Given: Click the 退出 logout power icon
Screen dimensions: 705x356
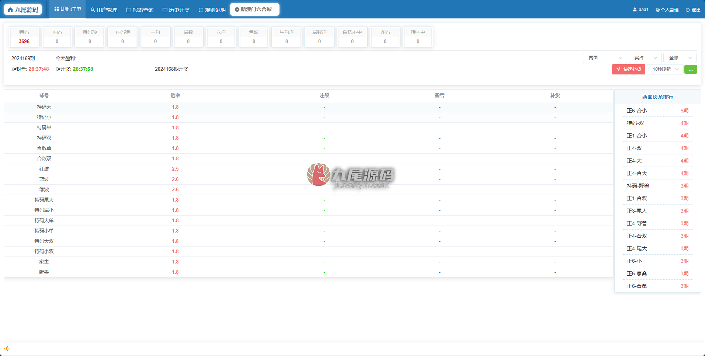Looking at the screenshot, I should tap(687, 10).
